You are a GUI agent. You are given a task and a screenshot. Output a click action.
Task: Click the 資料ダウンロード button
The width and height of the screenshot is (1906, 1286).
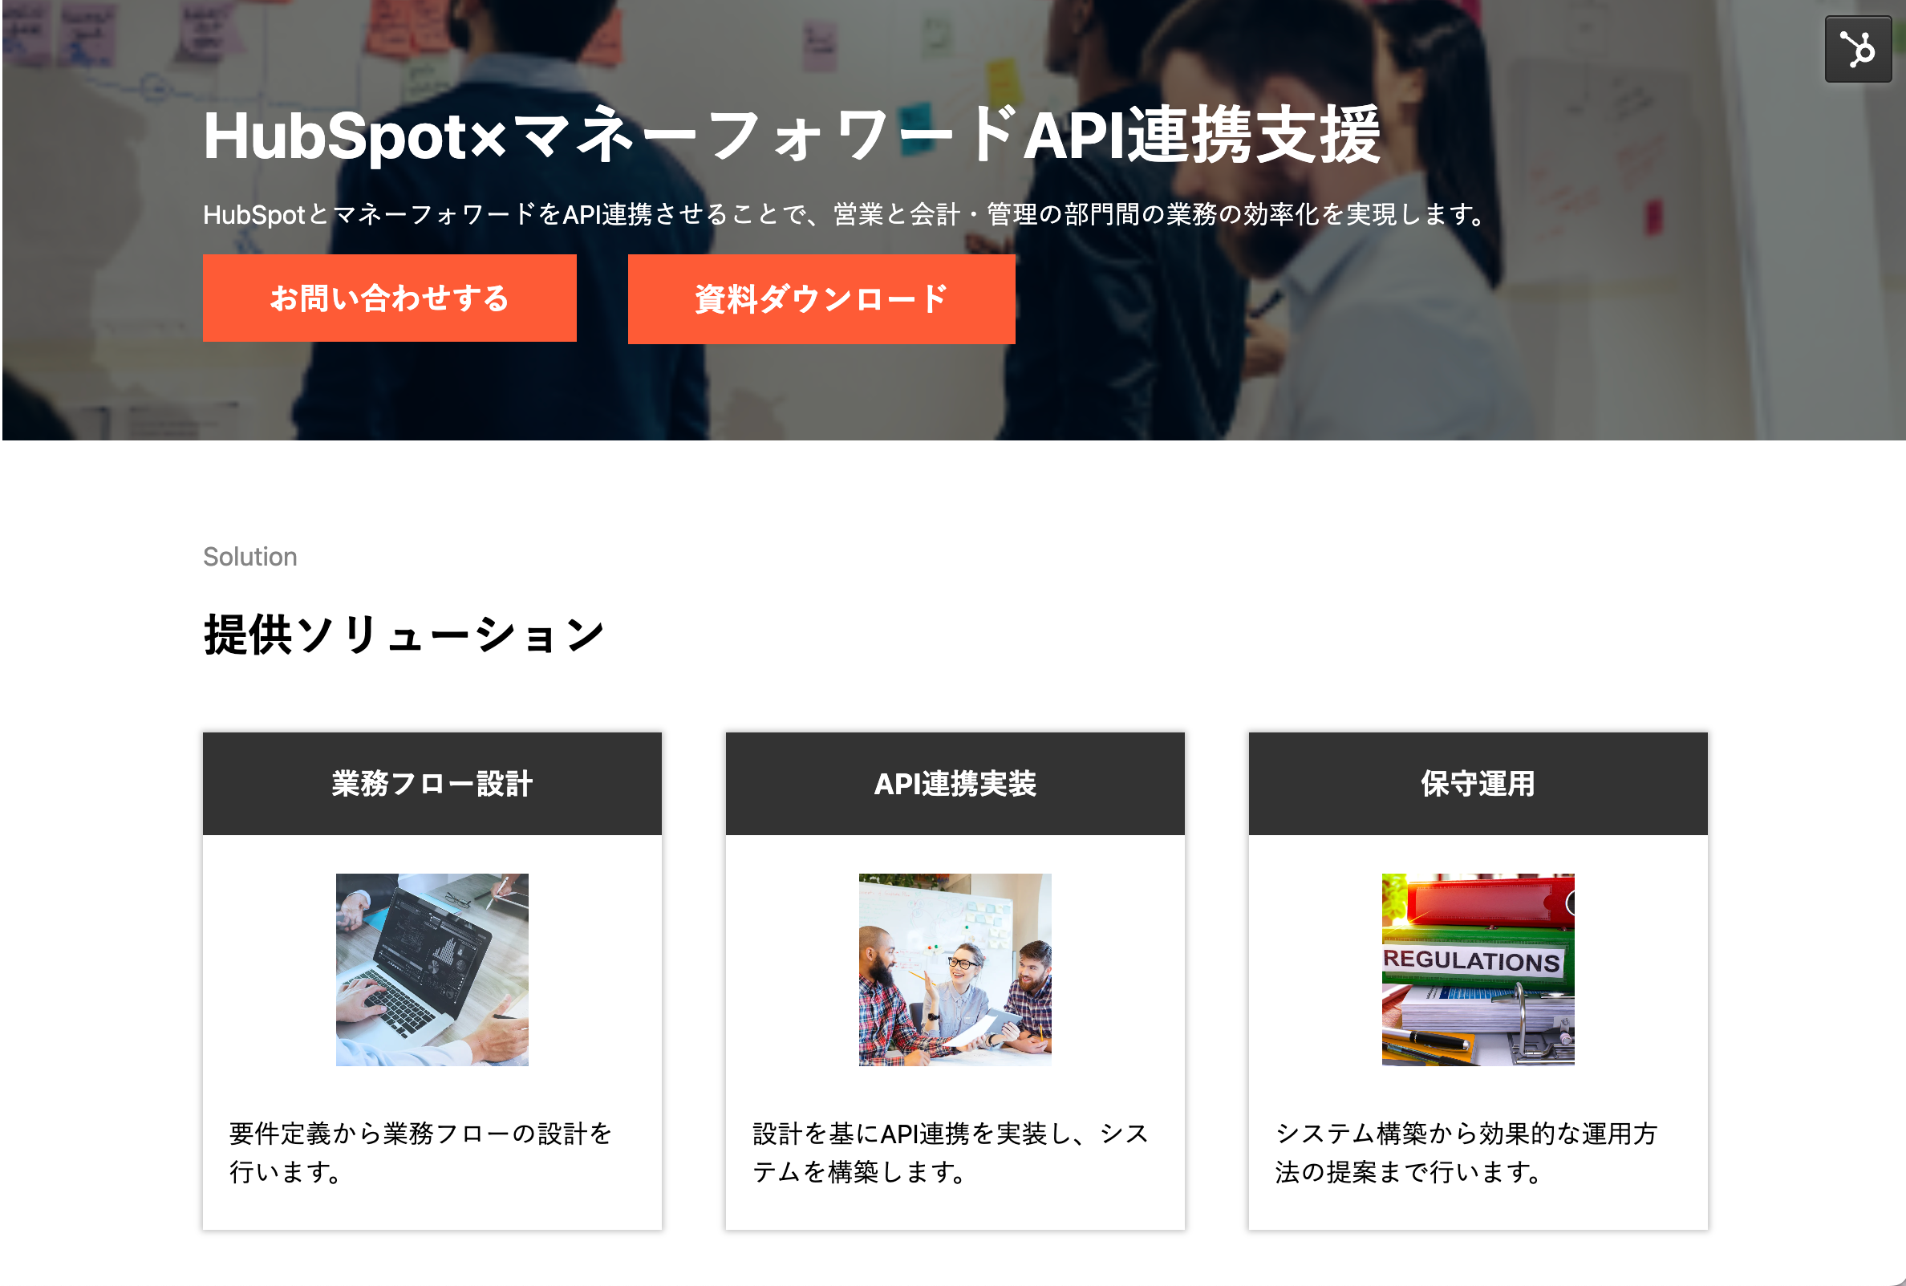coord(821,298)
